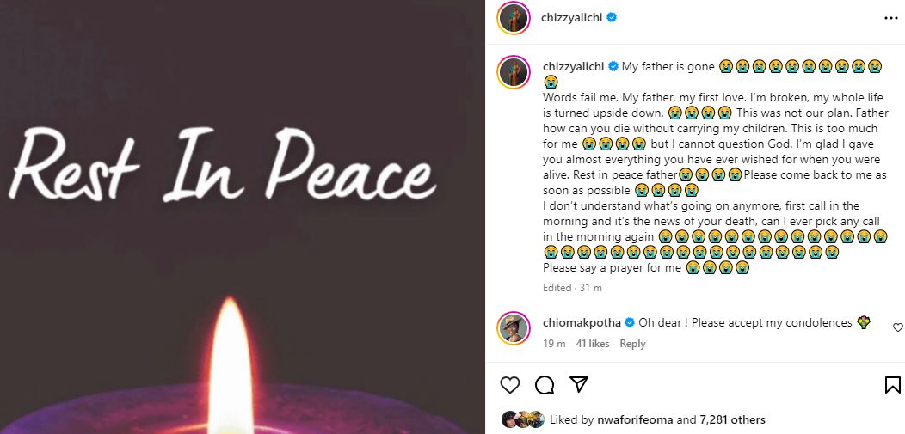Click the Rest In Peace candle image

click(x=243, y=217)
